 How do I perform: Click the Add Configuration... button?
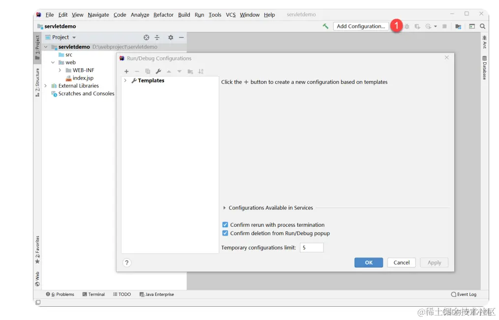tap(361, 27)
